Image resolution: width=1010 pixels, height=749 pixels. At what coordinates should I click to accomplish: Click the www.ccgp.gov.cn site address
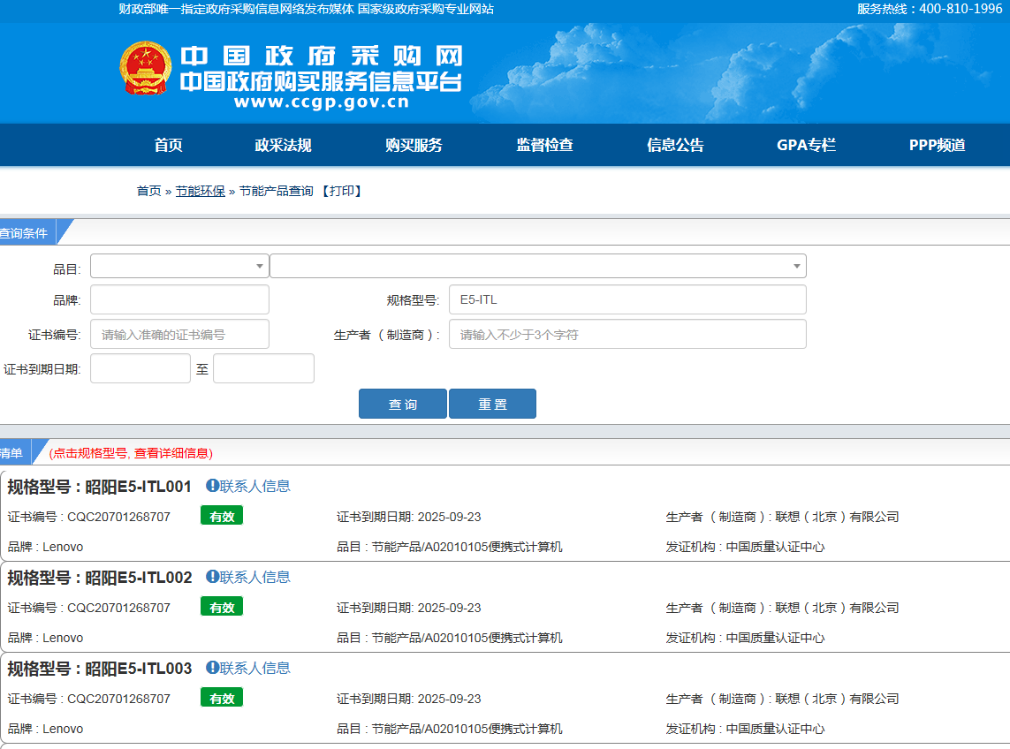[x=322, y=102]
